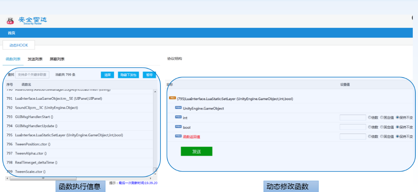418x192 pixels.
Task: Click the UnityEngine.GameObject parameter name
Action: pyautogui.click(x=203, y=109)
